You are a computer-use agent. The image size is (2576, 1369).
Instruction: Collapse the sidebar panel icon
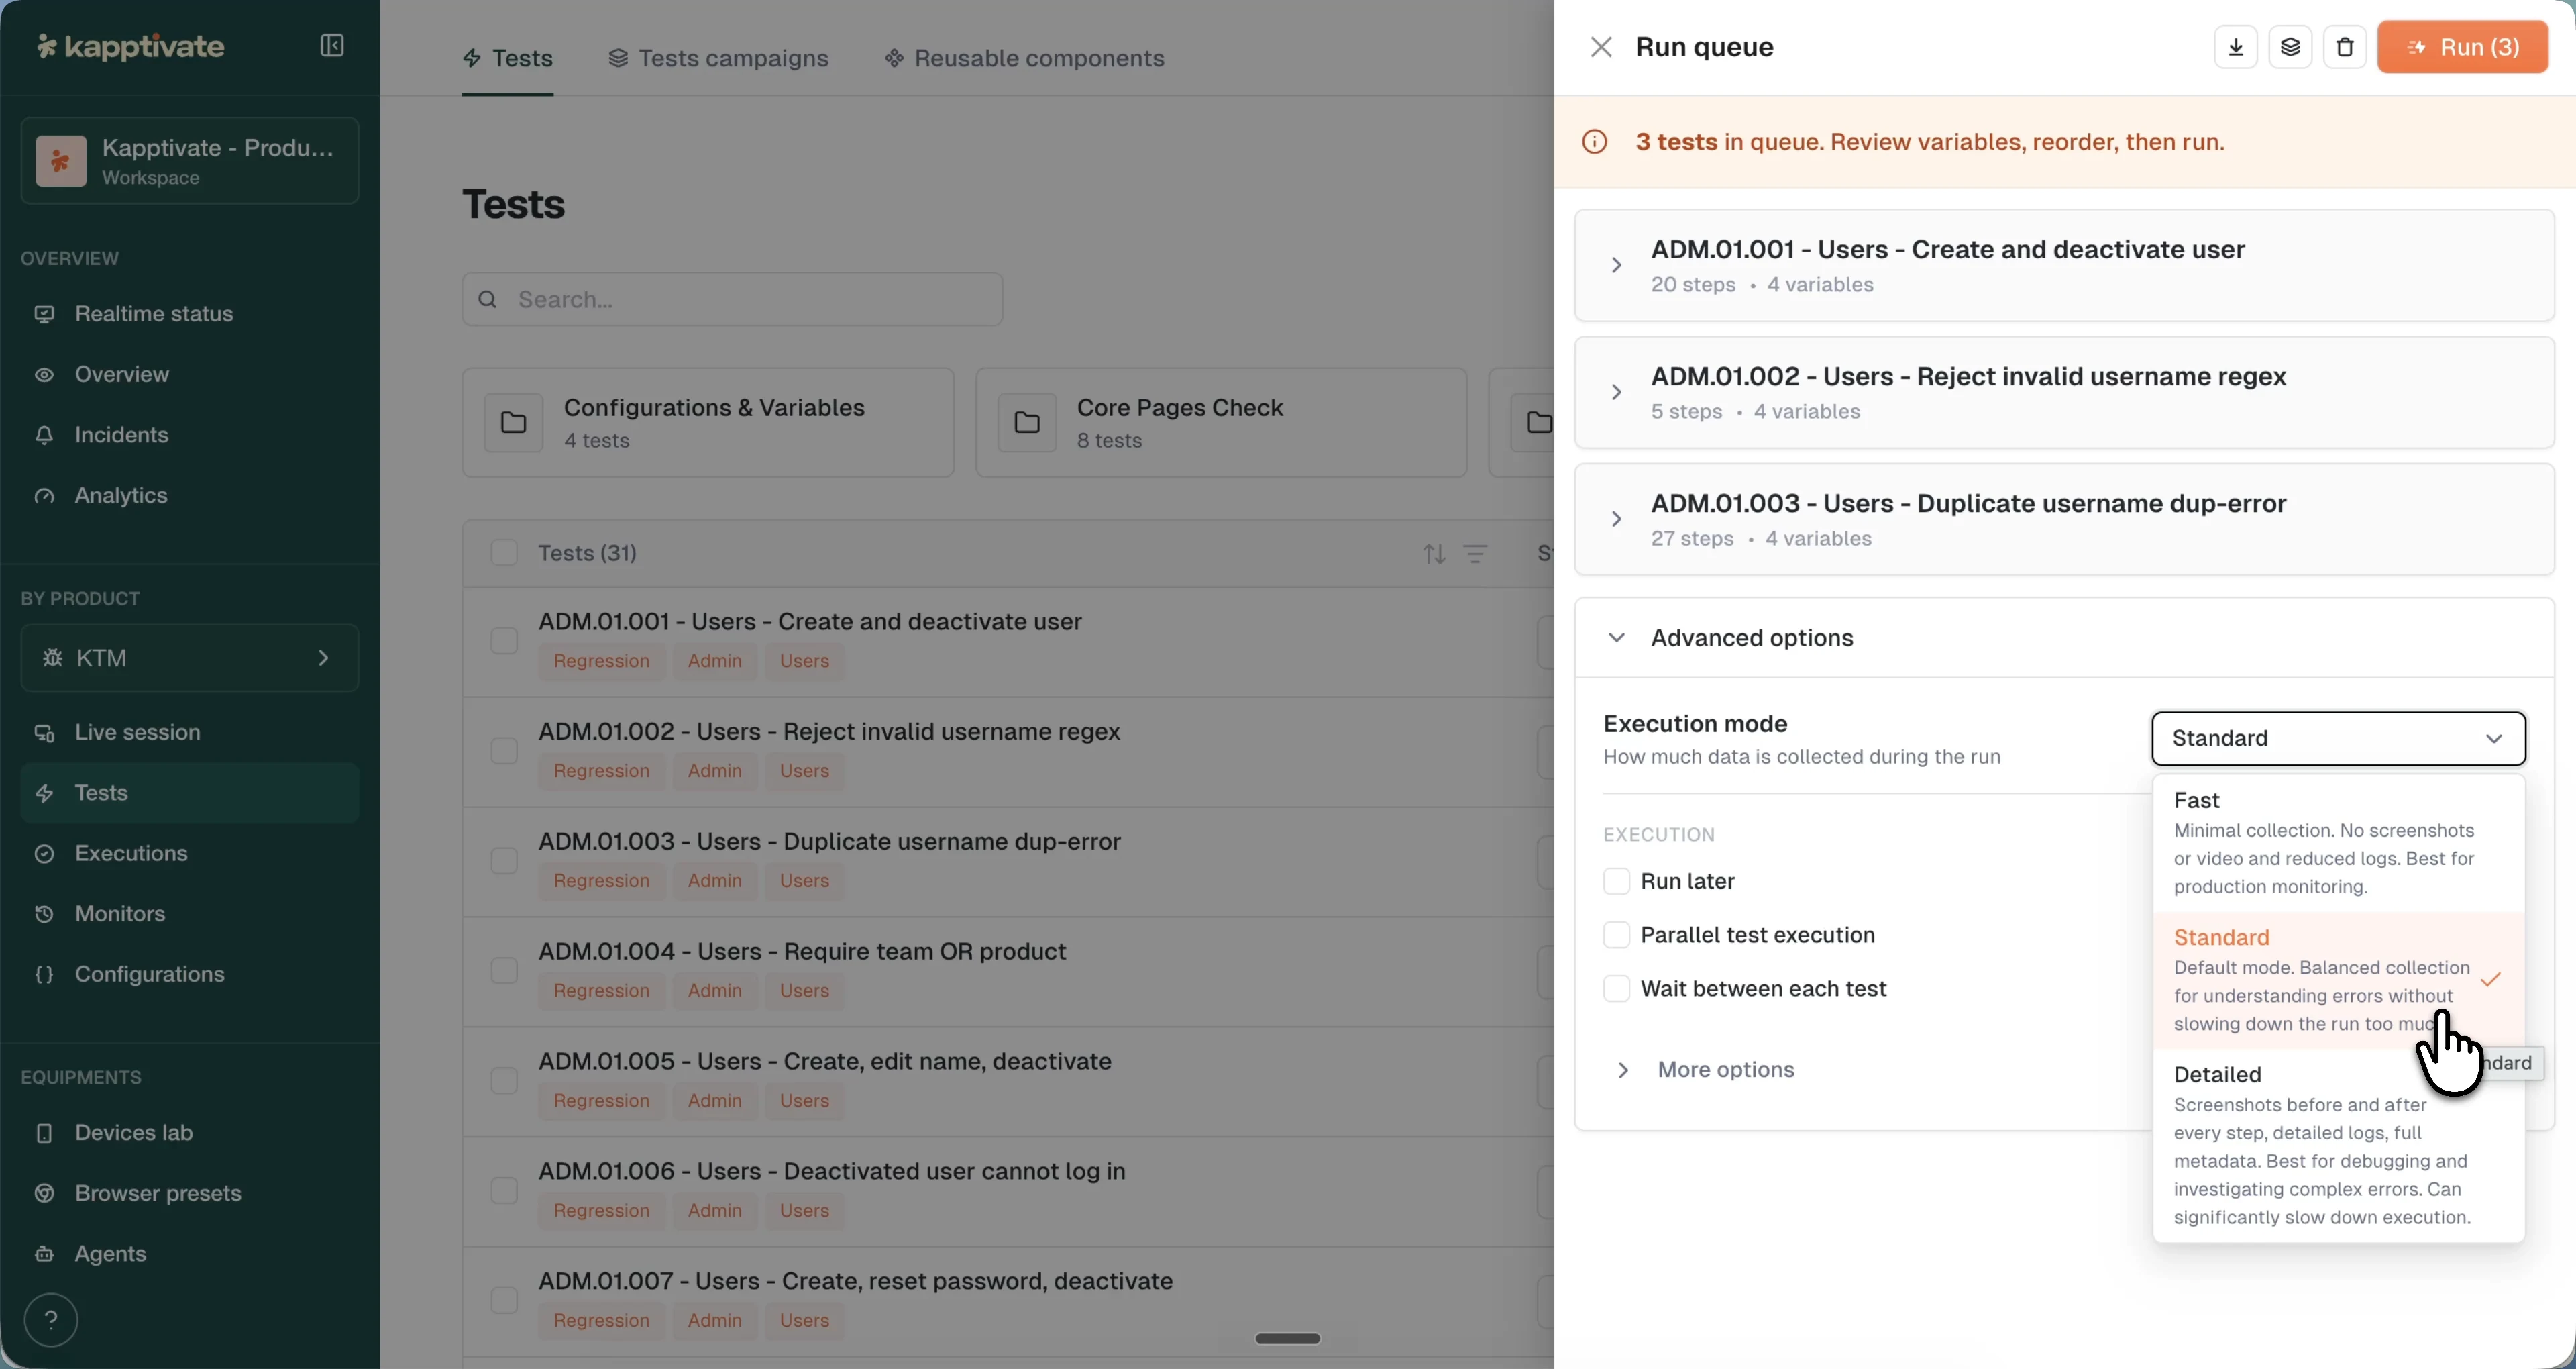click(332, 46)
